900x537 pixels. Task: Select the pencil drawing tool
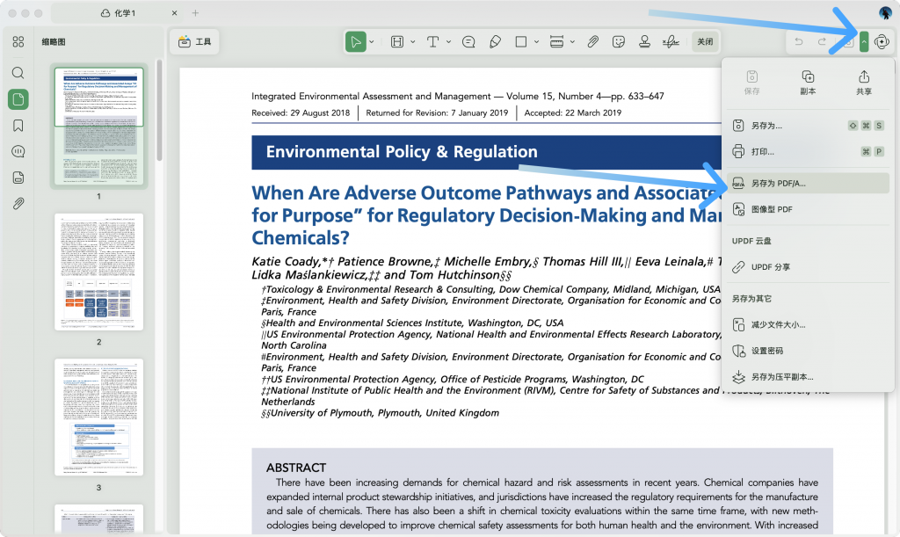click(x=495, y=42)
